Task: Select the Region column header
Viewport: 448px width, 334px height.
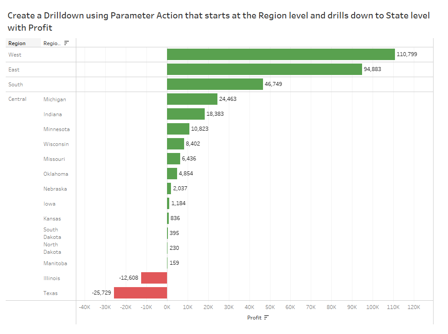Action: (17, 43)
